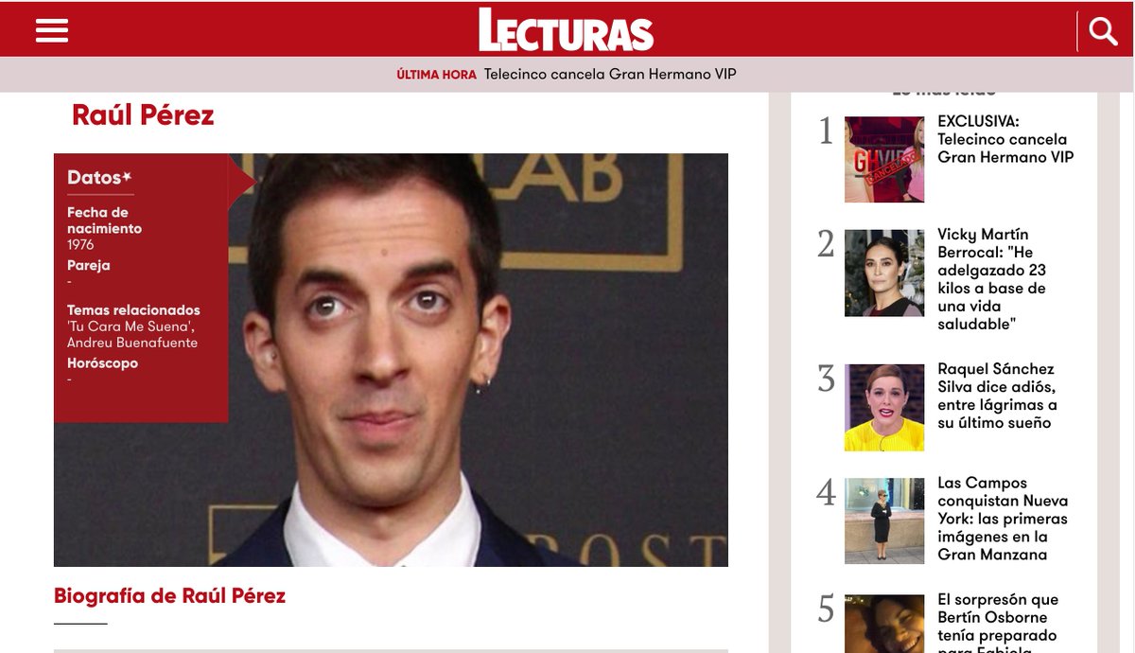Click the Datos panel heading

click(x=99, y=178)
